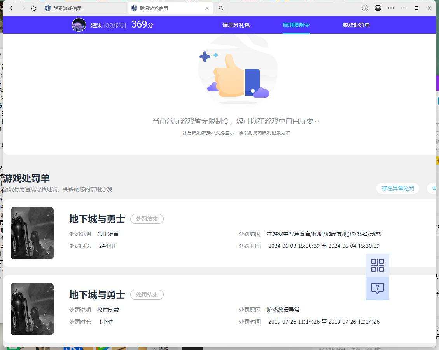Screen dimensions: 439x350
Task: Open the QR code floating icon
Action: pyautogui.click(x=378, y=265)
